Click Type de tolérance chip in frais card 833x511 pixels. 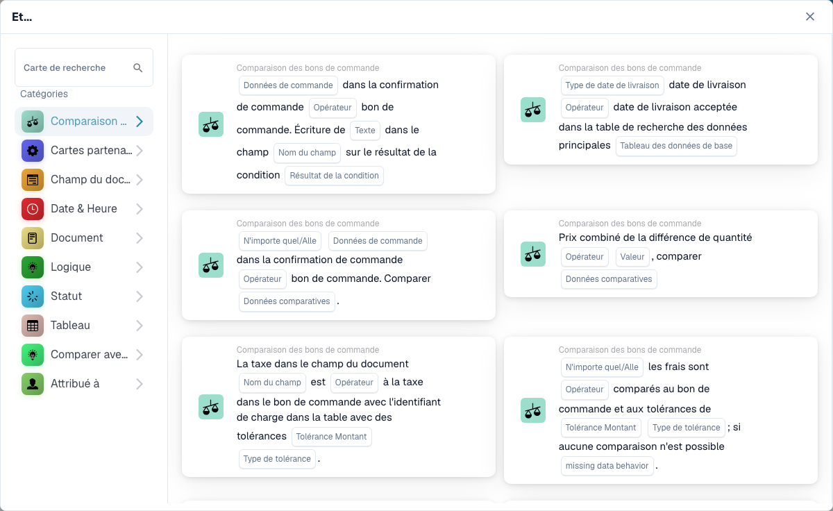coord(687,428)
